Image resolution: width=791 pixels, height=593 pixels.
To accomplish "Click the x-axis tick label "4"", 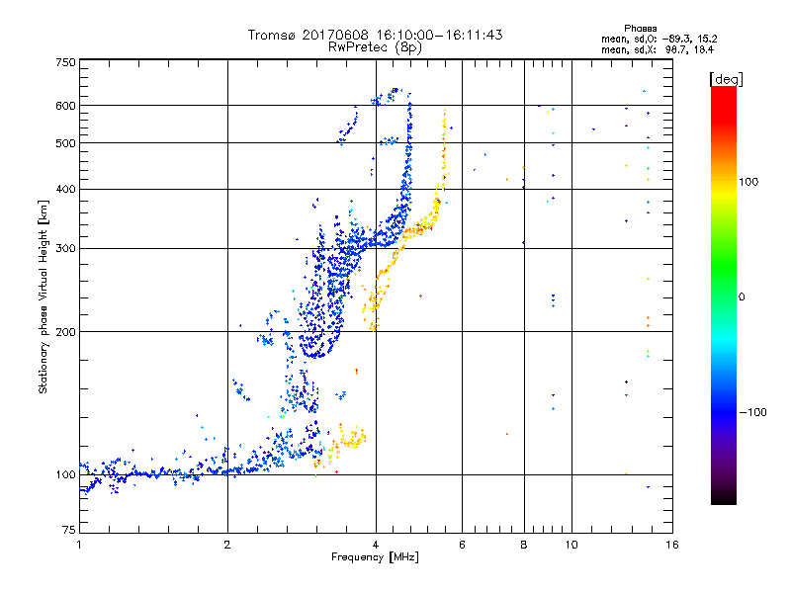I will click(376, 545).
